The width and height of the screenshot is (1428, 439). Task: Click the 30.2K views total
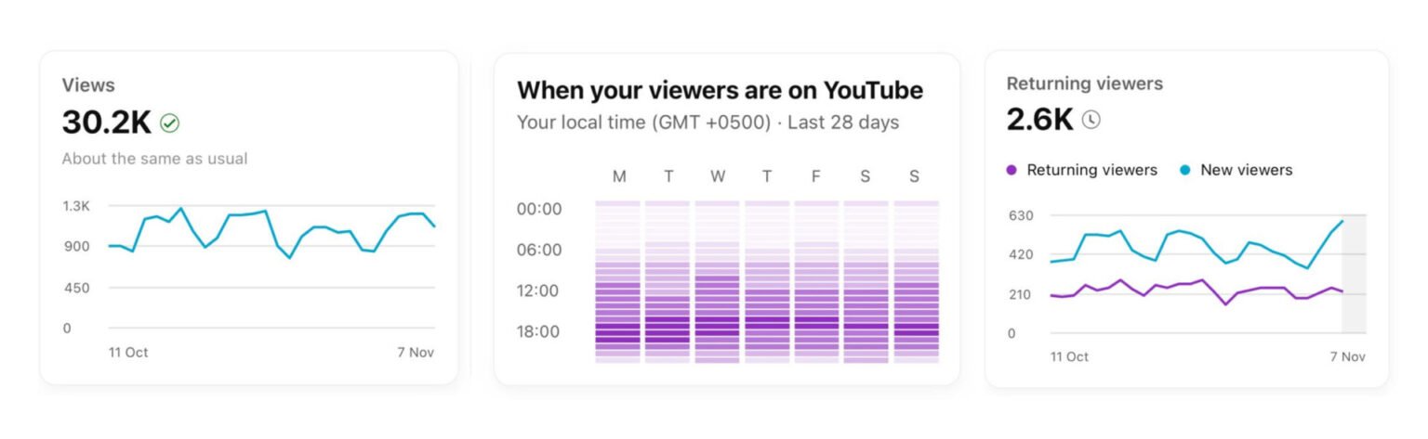[x=106, y=123]
